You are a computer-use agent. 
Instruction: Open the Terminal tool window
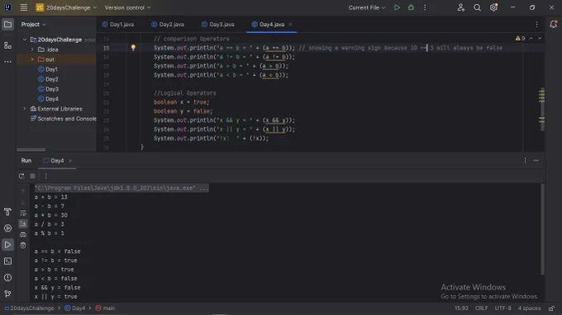coord(7,261)
